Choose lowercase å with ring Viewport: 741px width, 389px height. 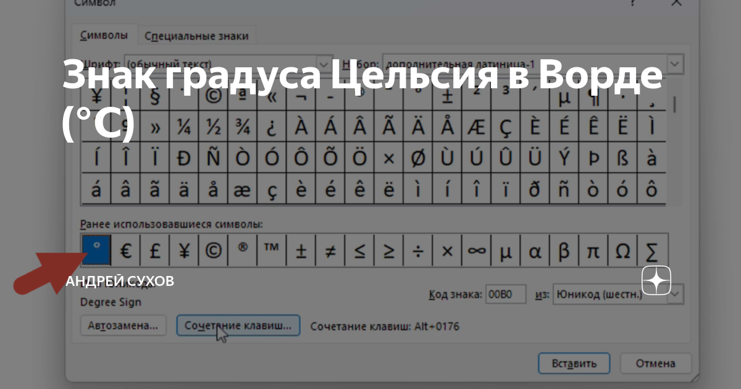213,190
